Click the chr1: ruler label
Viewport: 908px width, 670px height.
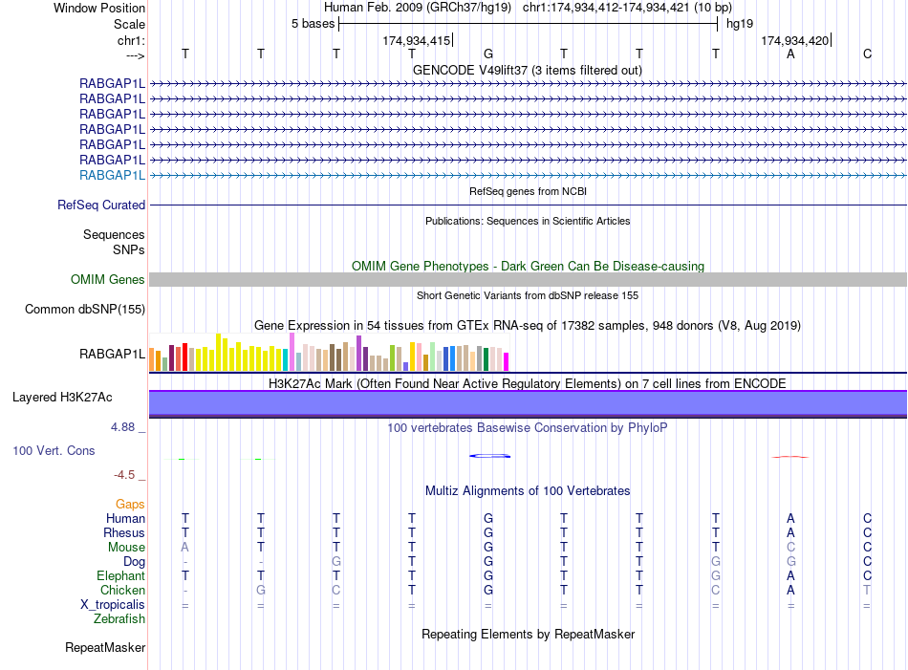[x=131, y=40]
